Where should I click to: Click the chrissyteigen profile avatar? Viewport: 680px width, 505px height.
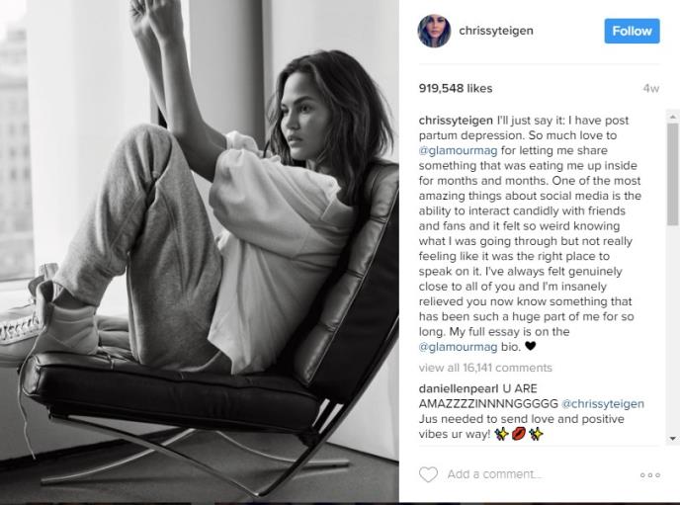434,31
